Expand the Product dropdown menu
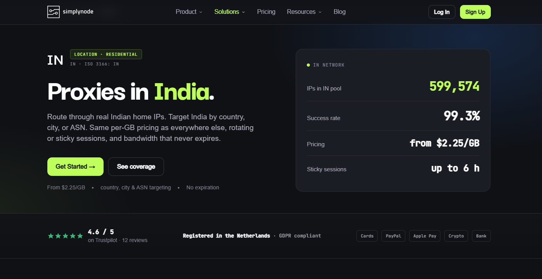 pyautogui.click(x=189, y=12)
